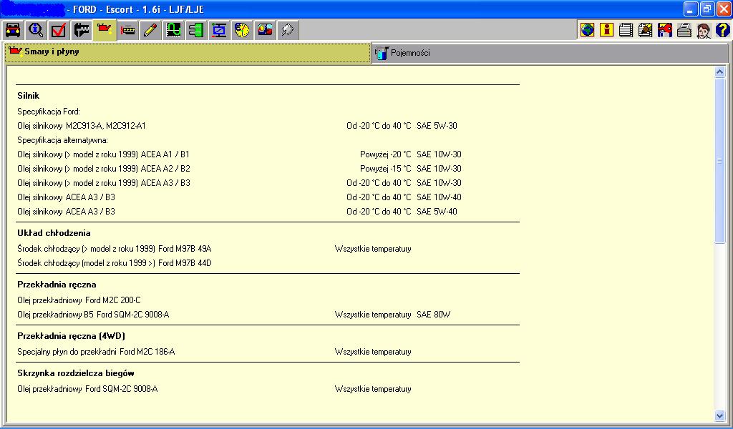Open help with the question mark icon
This screenshot has width=733, height=429.
tap(722, 30)
